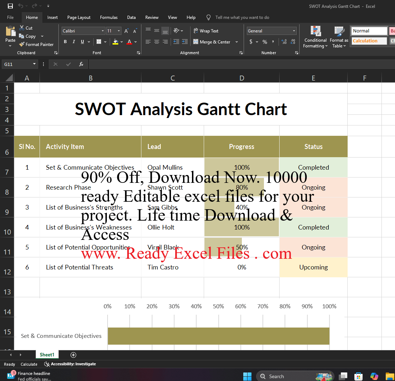The height and width of the screenshot is (381, 395).
Task: Apply the Calculation cell style
Action: tap(369, 41)
